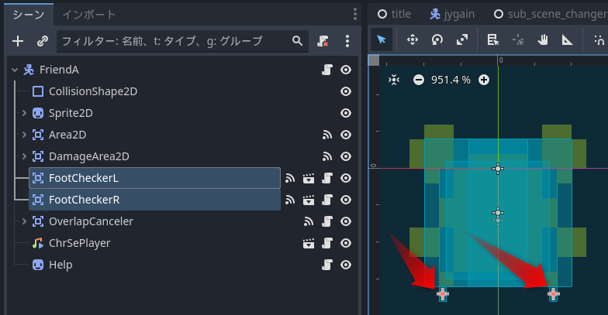This screenshot has width=608, height=315.
Task: Select the Sprite2D node
Action: coord(71,113)
